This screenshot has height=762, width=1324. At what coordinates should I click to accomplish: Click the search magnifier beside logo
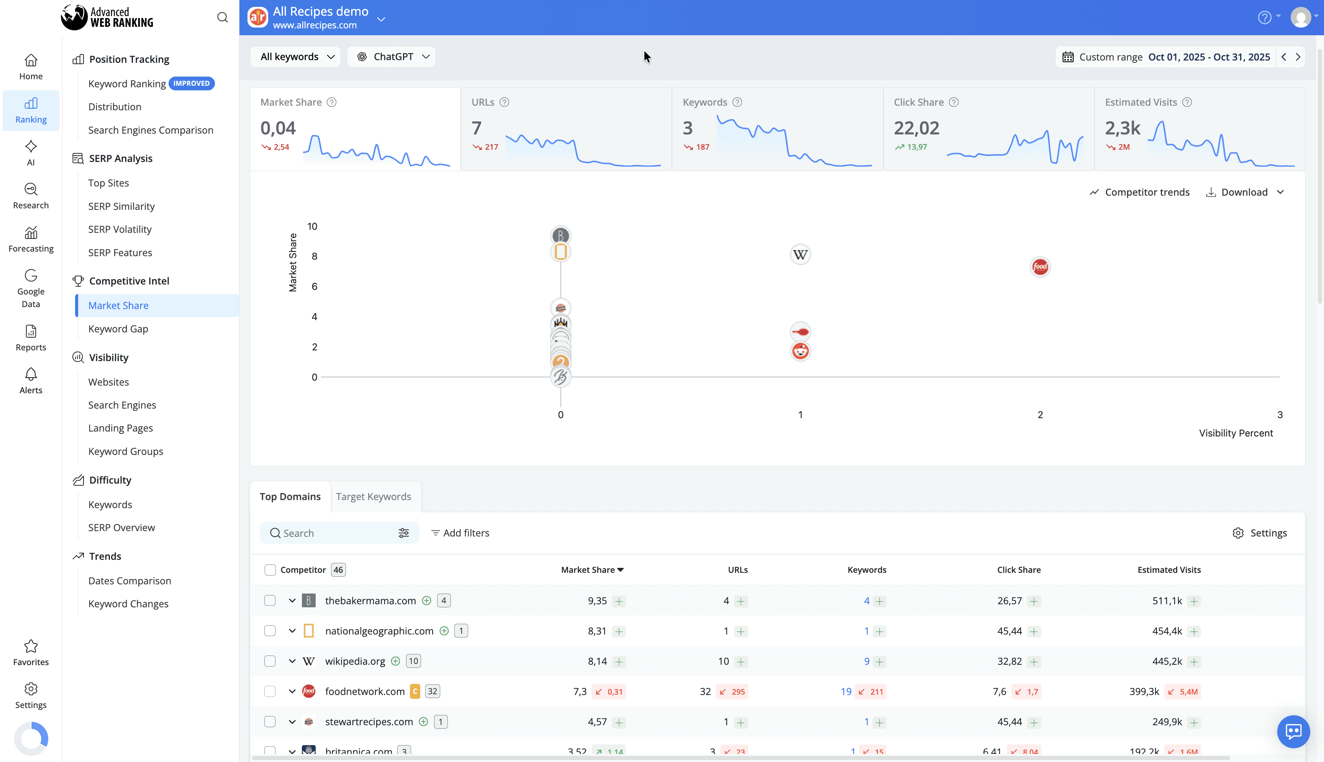pyautogui.click(x=223, y=18)
